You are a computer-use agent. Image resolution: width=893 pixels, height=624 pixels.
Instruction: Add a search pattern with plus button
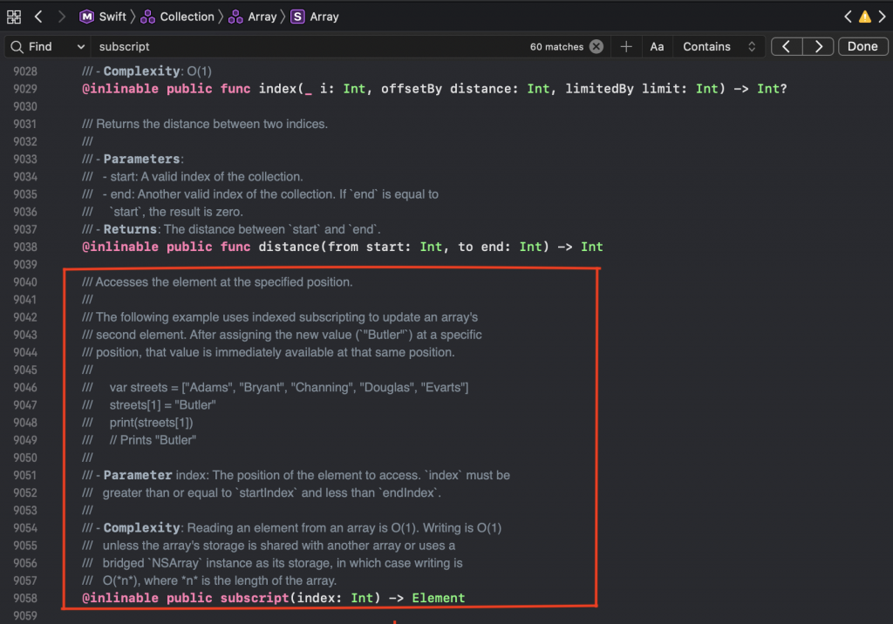(x=626, y=47)
